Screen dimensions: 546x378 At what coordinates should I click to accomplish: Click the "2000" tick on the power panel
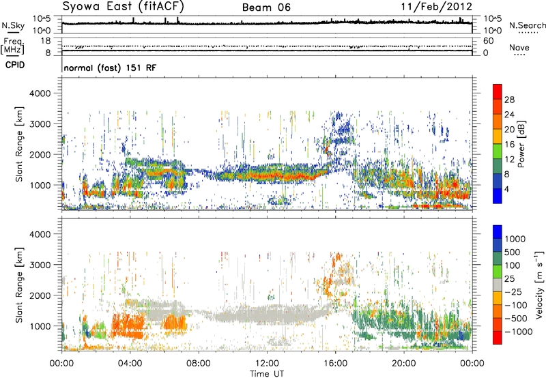click(x=40, y=154)
